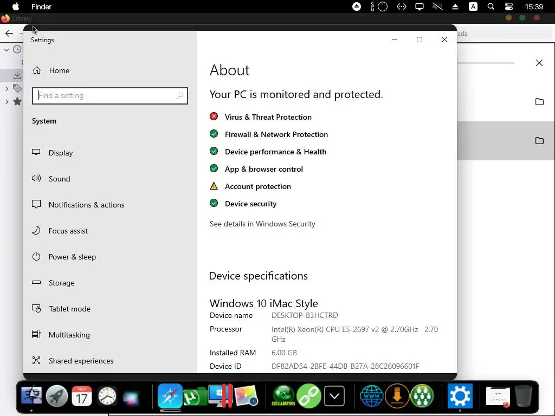Open Multitasking settings
The width and height of the screenshot is (555, 416).
click(x=61, y=335)
